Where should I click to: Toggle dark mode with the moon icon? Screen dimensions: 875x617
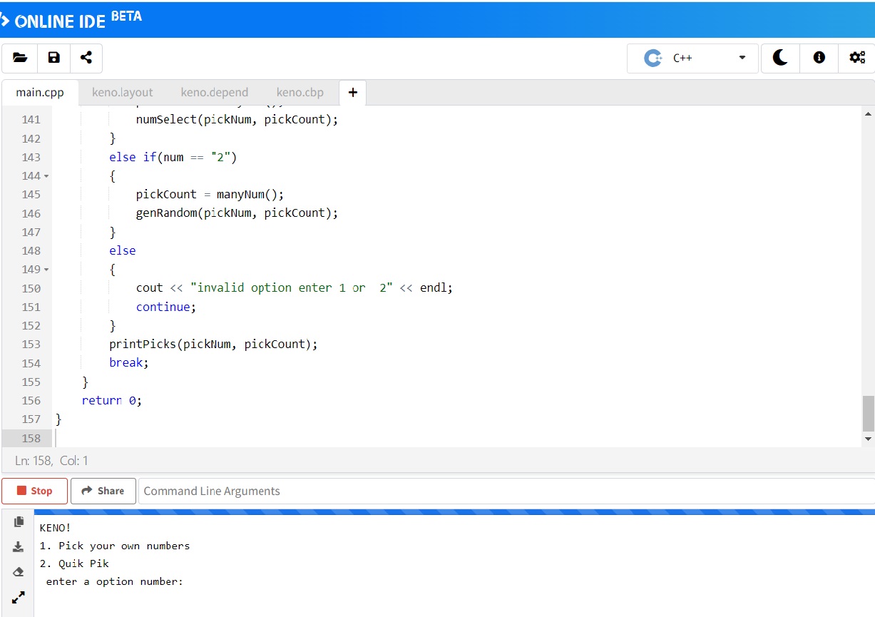780,58
